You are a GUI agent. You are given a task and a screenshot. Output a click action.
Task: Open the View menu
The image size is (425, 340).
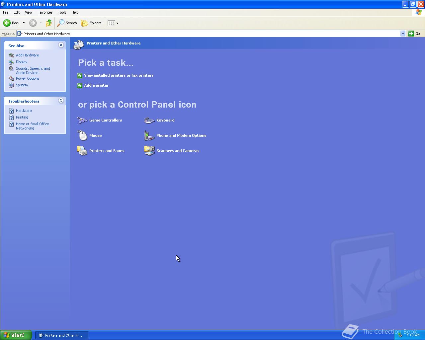tap(29, 12)
